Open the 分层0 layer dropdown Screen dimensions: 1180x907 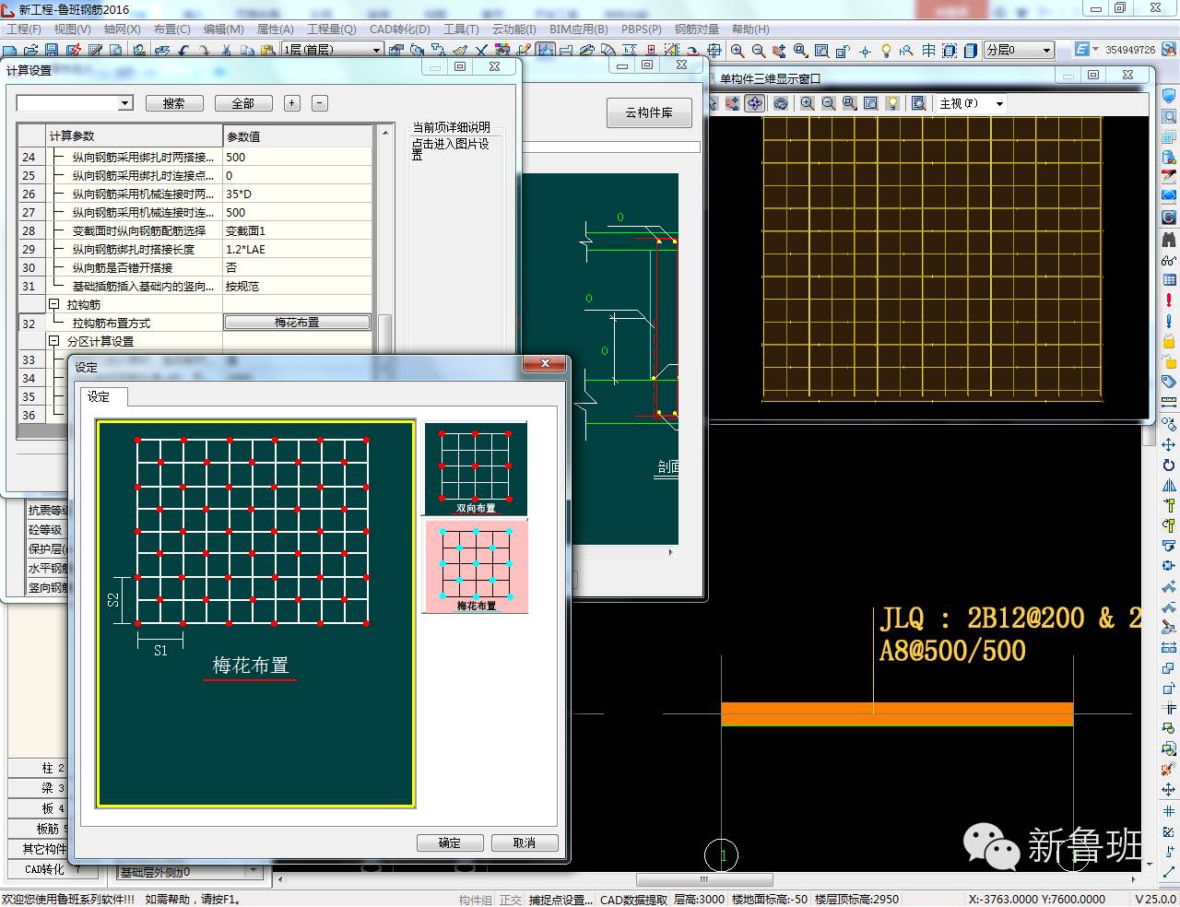click(1019, 50)
